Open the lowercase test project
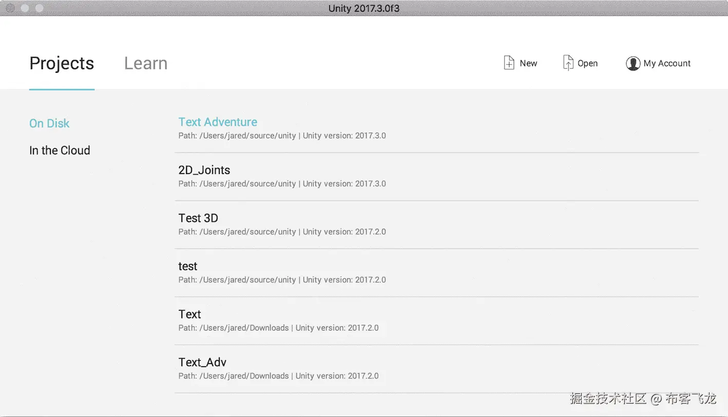This screenshot has width=728, height=417. [x=188, y=266]
